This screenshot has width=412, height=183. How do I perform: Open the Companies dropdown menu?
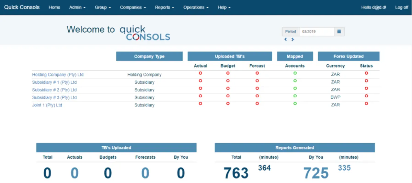(133, 7)
